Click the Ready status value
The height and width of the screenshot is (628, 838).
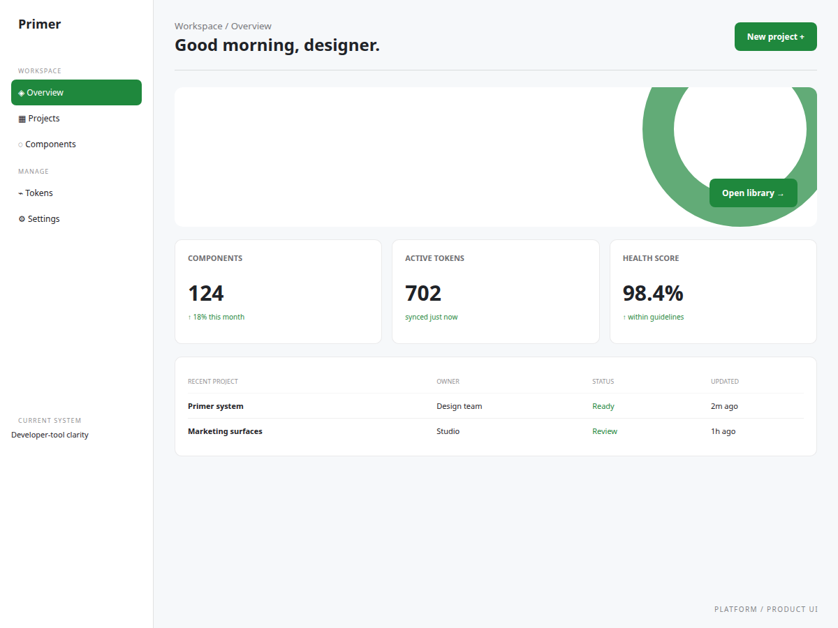coord(603,406)
